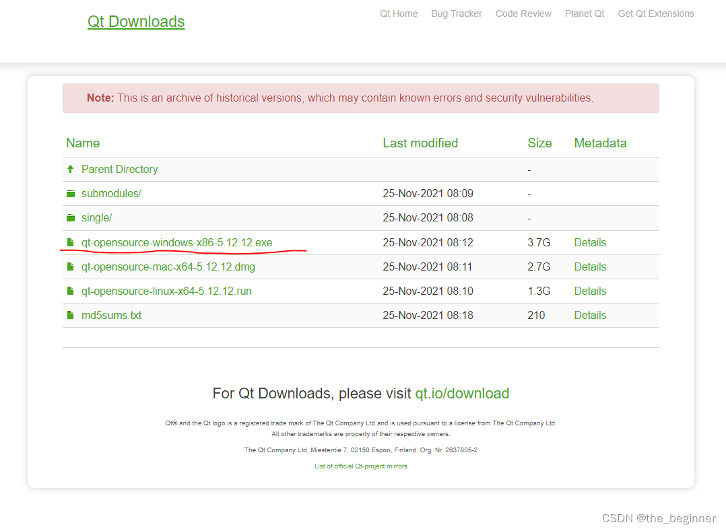Download qt-opensource-mac-x64-5.12.12.dmg

tap(168, 267)
